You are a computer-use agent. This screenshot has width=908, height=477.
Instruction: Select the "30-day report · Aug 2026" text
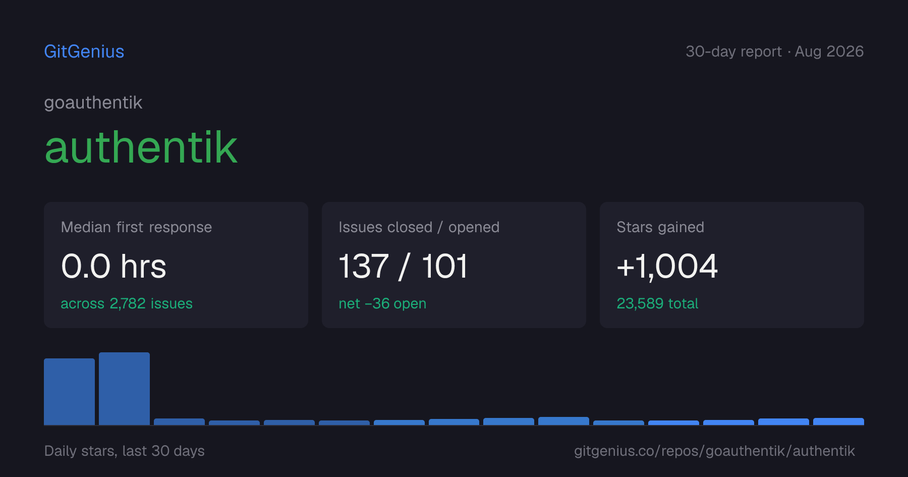point(774,51)
